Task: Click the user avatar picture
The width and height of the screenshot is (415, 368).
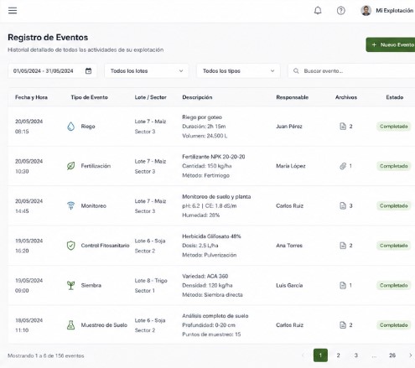Action: pos(366,11)
